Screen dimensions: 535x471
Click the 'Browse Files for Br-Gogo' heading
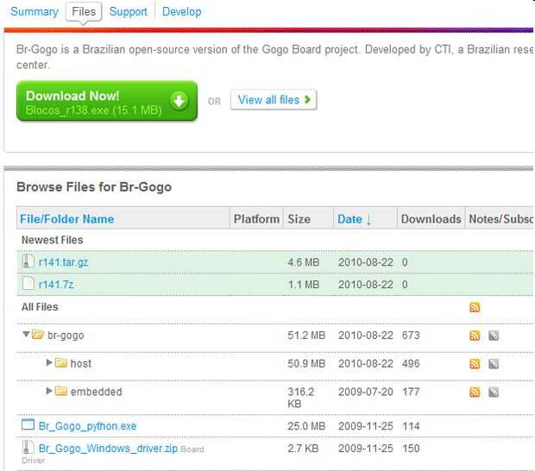pyautogui.click(x=94, y=187)
